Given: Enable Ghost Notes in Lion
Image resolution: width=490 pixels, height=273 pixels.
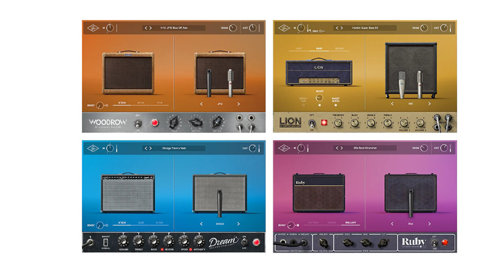Looking at the screenshot, I should click(335, 104).
